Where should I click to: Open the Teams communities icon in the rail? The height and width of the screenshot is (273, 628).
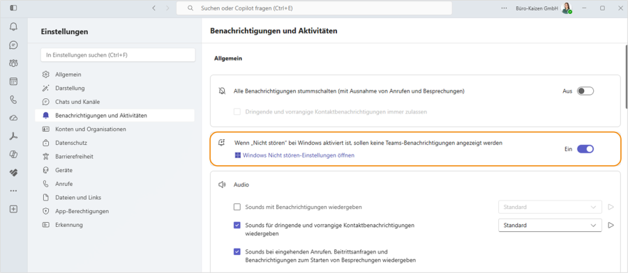pos(14,63)
